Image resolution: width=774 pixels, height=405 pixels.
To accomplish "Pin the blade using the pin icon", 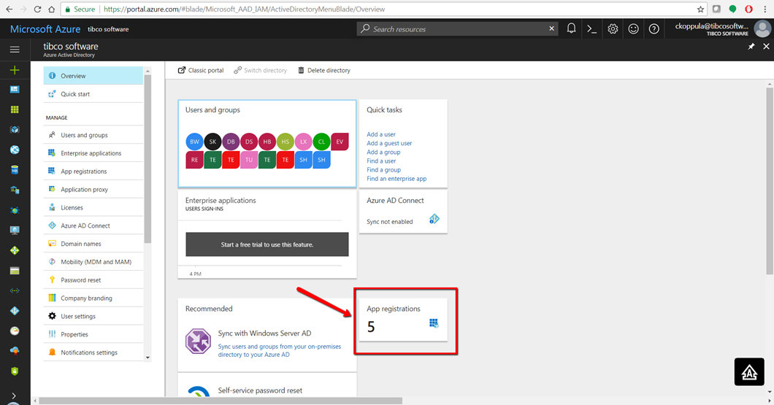I will [751, 47].
